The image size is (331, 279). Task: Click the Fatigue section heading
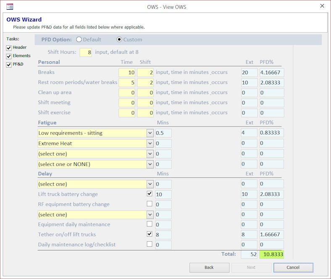[x=47, y=123]
